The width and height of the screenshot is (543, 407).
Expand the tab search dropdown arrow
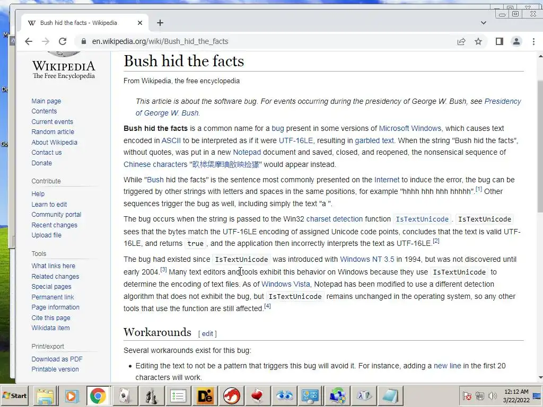click(484, 23)
